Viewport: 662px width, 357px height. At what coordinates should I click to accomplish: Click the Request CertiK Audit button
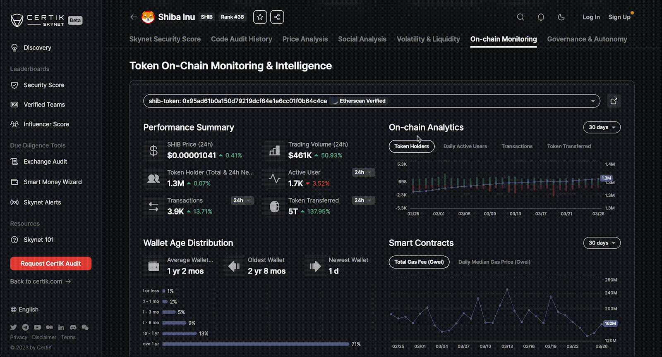51,264
